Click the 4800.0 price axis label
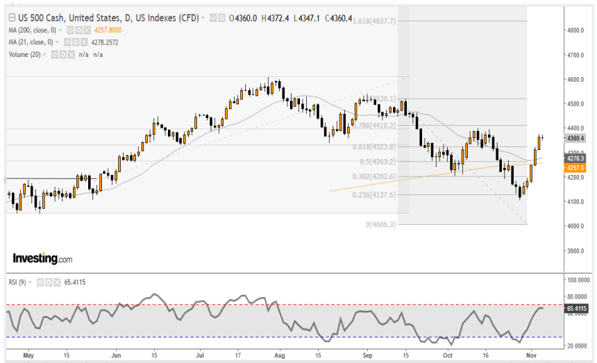 tap(575, 31)
